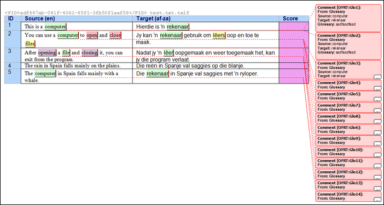Click the pink Score cell of row 1
Viewport: 384px width, 205px height.
pos(294,26)
